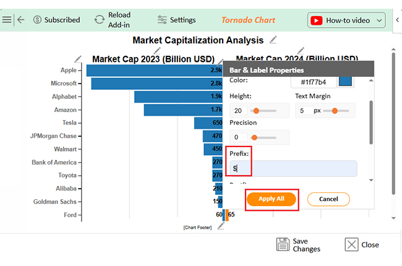The image size is (402, 266).
Task: Click the Apply All button
Action: coord(272,199)
